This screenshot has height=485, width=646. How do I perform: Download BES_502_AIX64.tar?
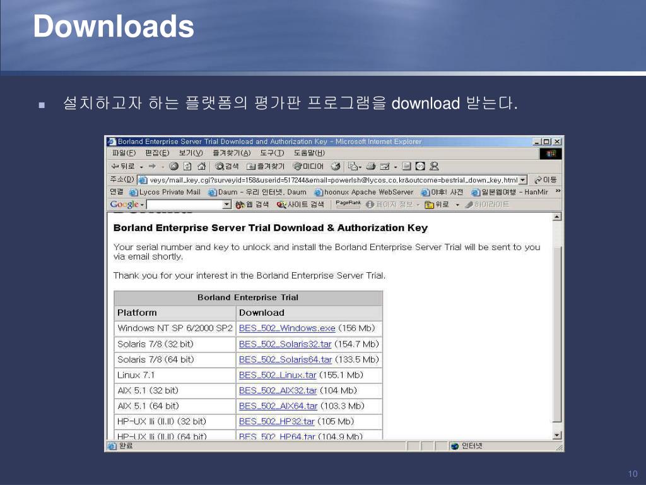[278, 406]
